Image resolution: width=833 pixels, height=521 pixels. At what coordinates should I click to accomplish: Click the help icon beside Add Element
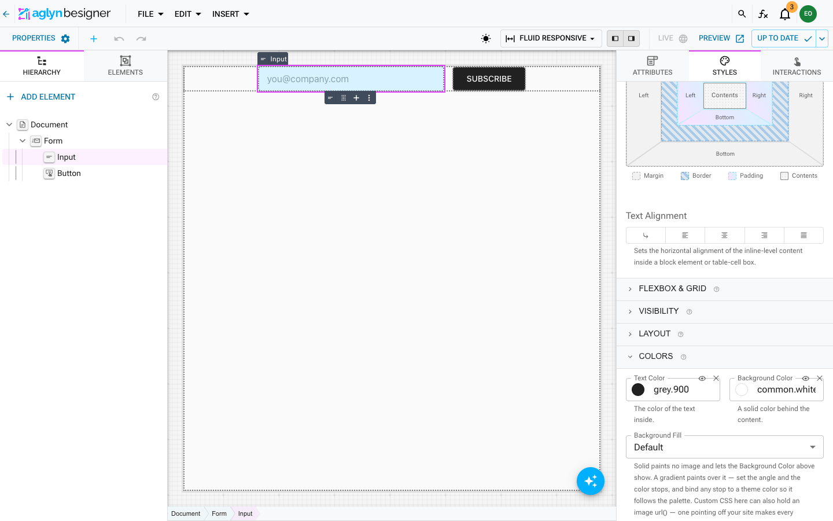[x=156, y=97]
